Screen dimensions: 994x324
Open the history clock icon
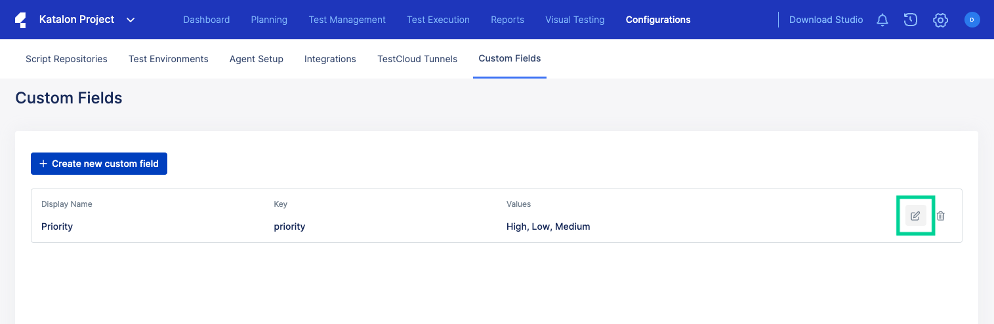tap(910, 20)
